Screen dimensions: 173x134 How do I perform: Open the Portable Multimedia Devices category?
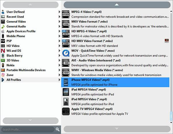click(31, 70)
